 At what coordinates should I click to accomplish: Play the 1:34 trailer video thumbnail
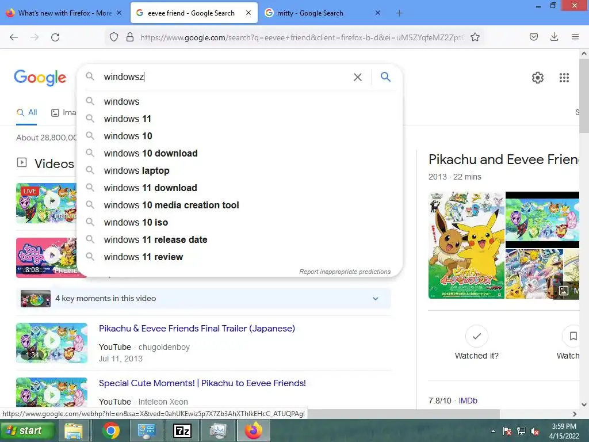pyautogui.click(x=52, y=343)
